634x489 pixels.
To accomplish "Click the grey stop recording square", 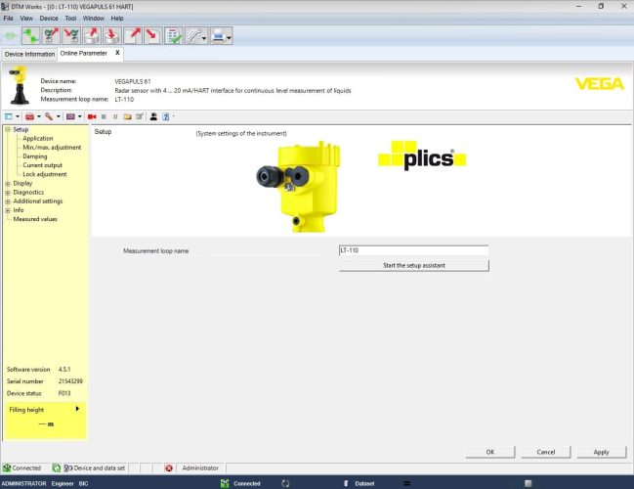I will point(104,116).
